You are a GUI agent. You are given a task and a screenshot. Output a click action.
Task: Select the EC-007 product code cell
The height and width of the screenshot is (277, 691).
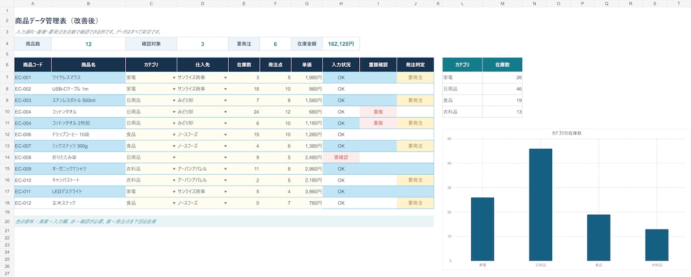click(x=33, y=146)
